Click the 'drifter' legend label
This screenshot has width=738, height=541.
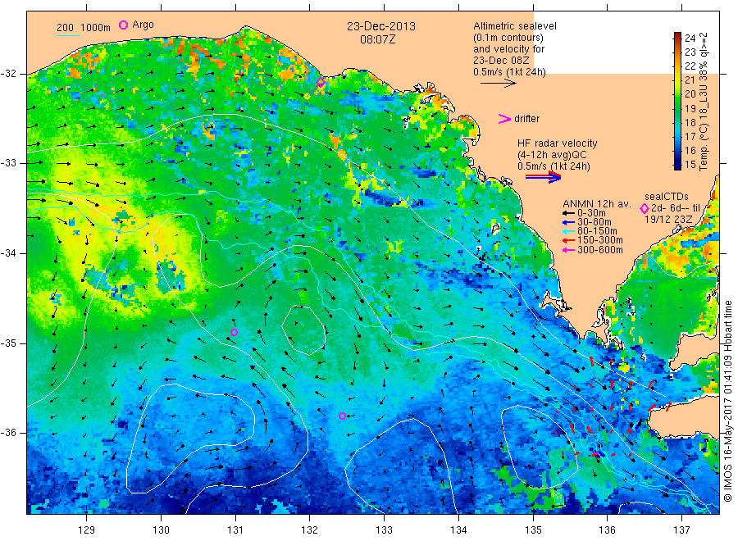tap(527, 119)
